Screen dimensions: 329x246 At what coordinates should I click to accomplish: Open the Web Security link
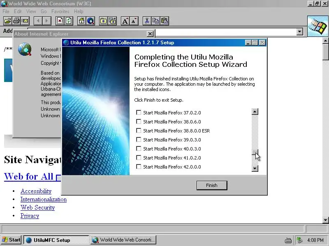pyautogui.click(x=37, y=207)
